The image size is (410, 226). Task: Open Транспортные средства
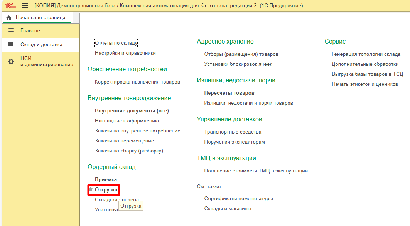(x=233, y=132)
